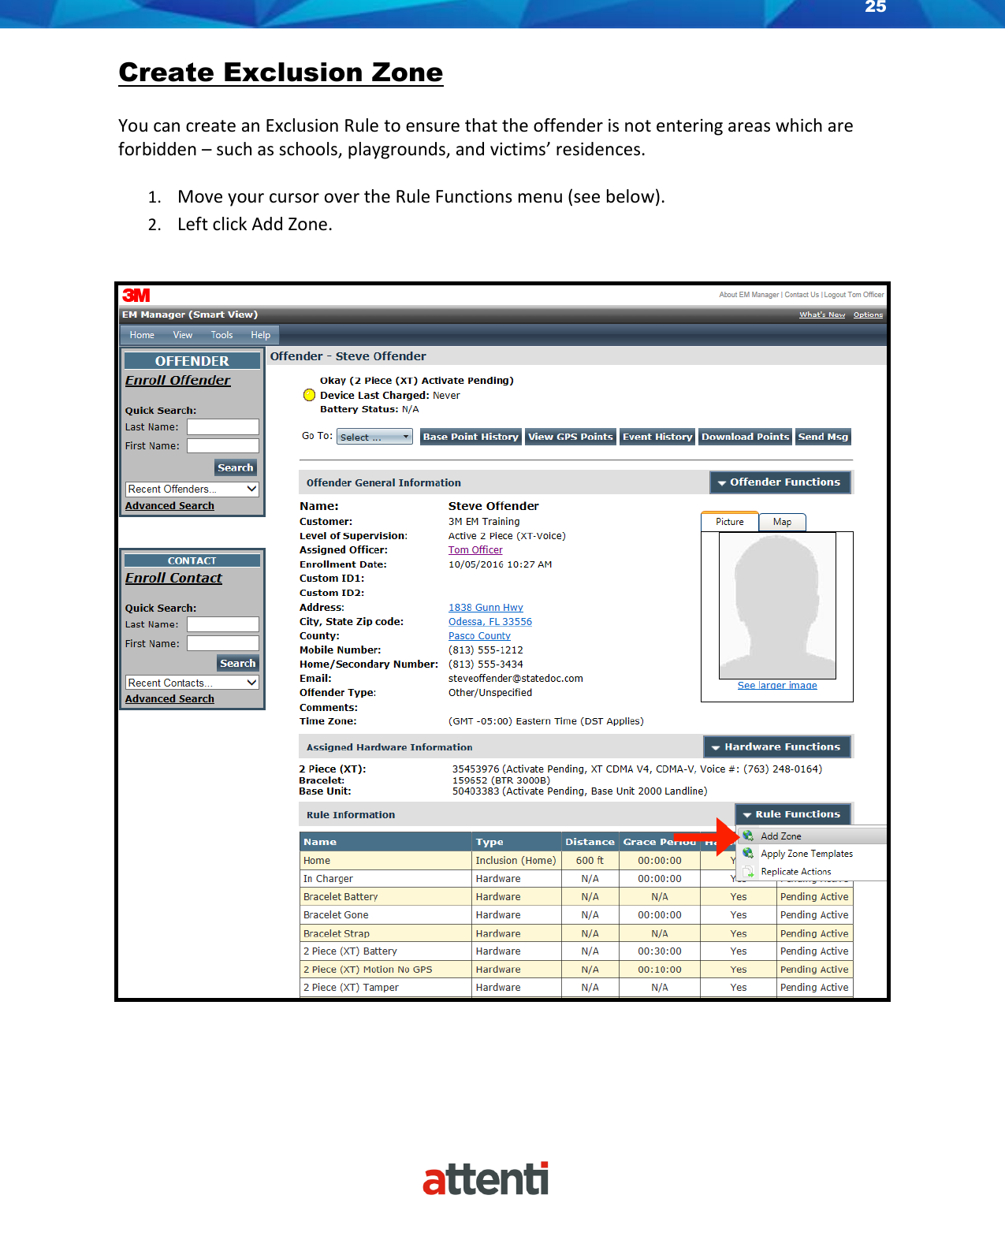Open the Recent Contacts dropdown

192,683
